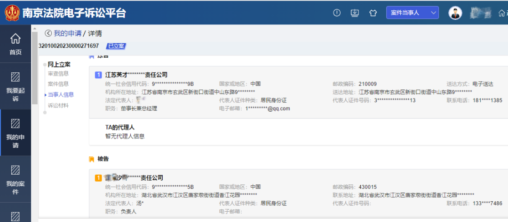508x222 pixels.
Task: Click the orange 被告 bookmark icon
Action: click(91, 159)
